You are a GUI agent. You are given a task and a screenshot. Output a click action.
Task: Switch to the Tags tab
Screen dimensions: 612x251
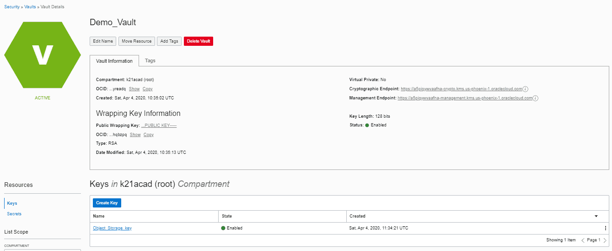coord(150,60)
